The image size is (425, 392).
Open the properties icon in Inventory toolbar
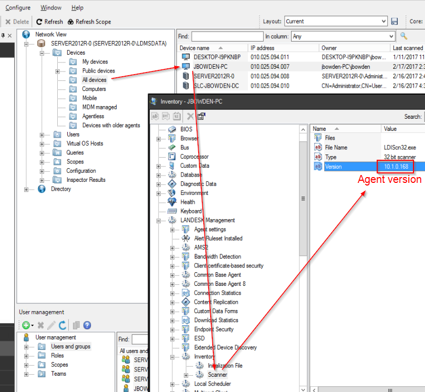coord(201,116)
